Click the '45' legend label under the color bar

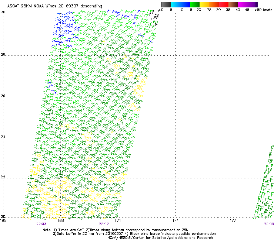[247, 10]
